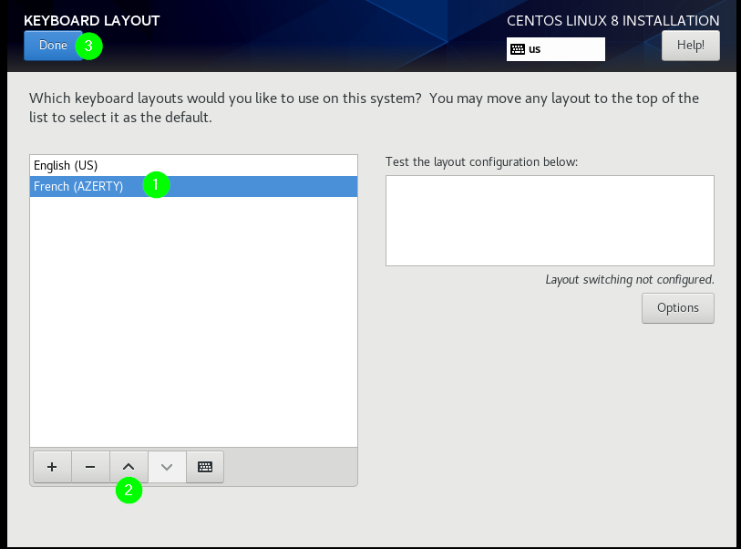The width and height of the screenshot is (741, 549).
Task: Open layout switching Options
Action: 677,308
